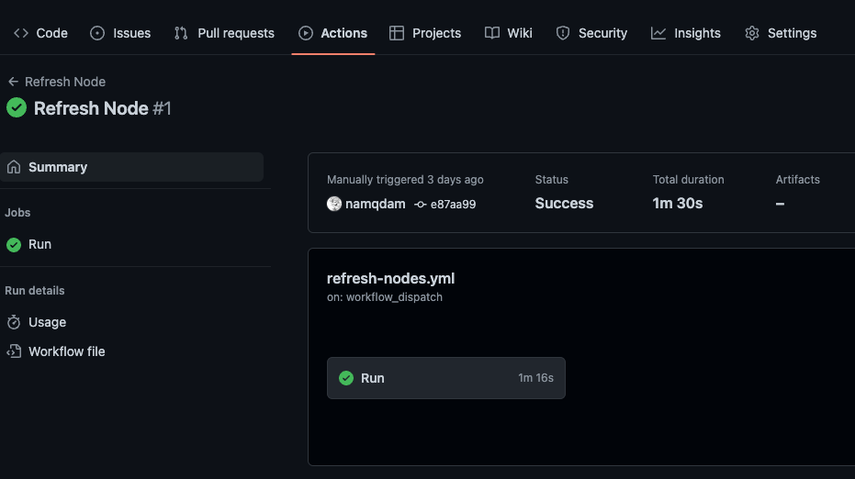Click the commit icon beside e87aa99
The width and height of the screenshot is (855, 479).
pyautogui.click(x=420, y=205)
